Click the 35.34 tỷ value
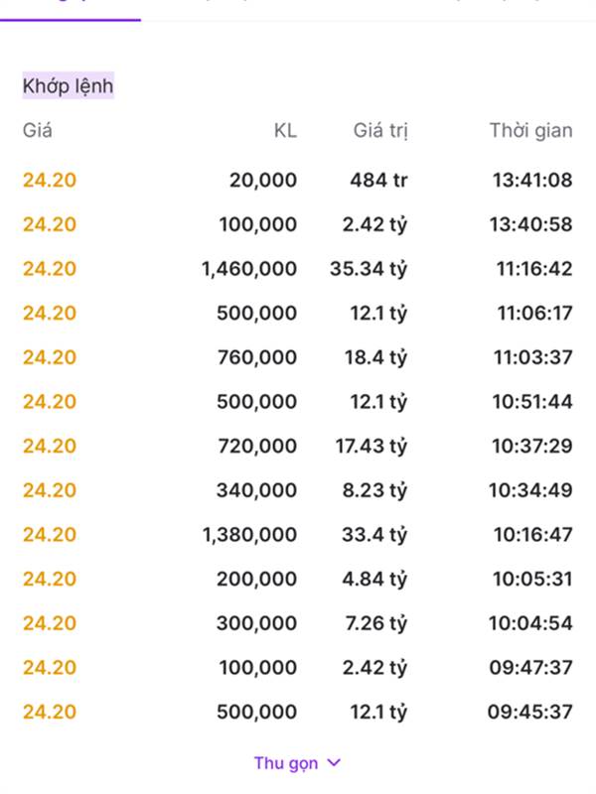This screenshot has height=794, width=596. (x=369, y=269)
